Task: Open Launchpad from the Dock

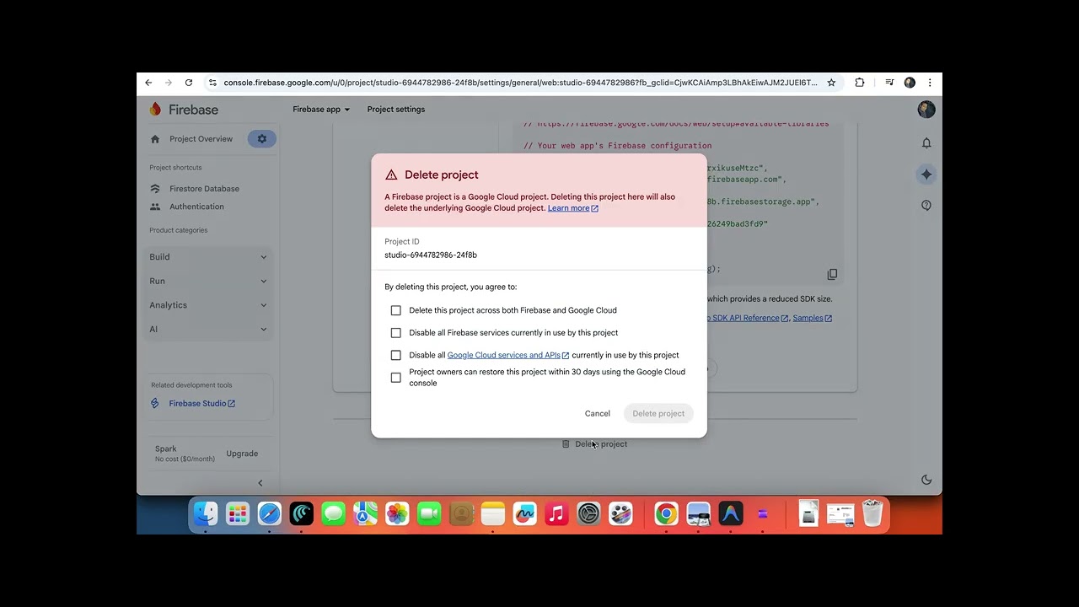Action: [238, 513]
